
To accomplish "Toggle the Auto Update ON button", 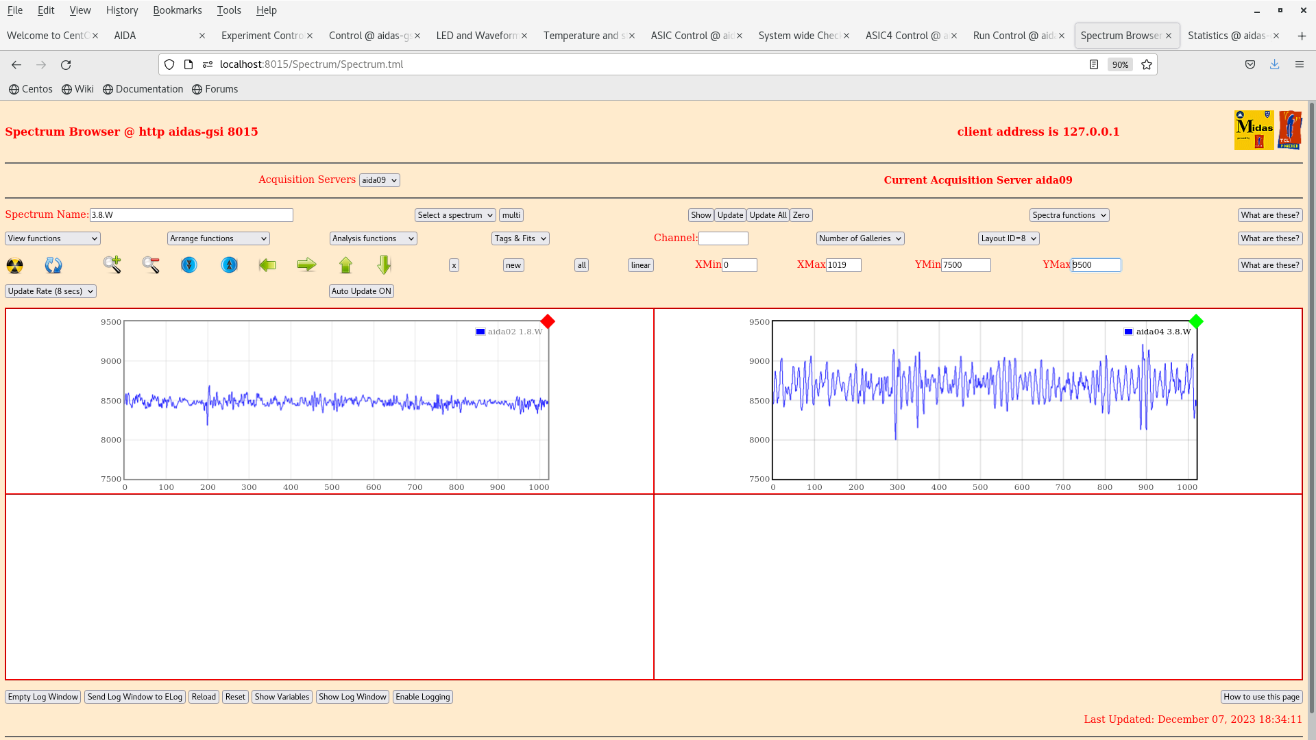I will tap(361, 291).
